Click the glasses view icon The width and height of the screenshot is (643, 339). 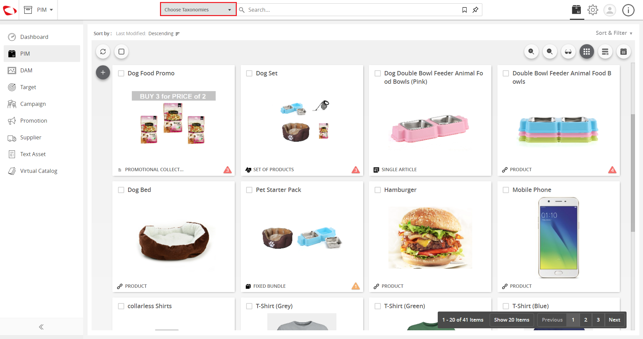tap(568, 52)
